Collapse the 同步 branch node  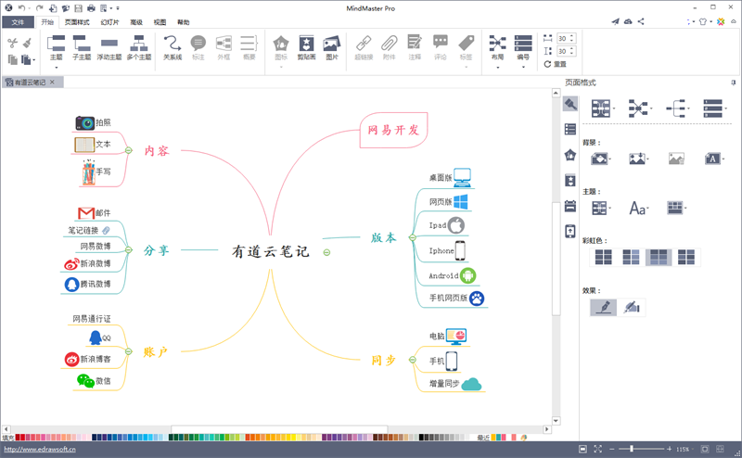point(412,360)
